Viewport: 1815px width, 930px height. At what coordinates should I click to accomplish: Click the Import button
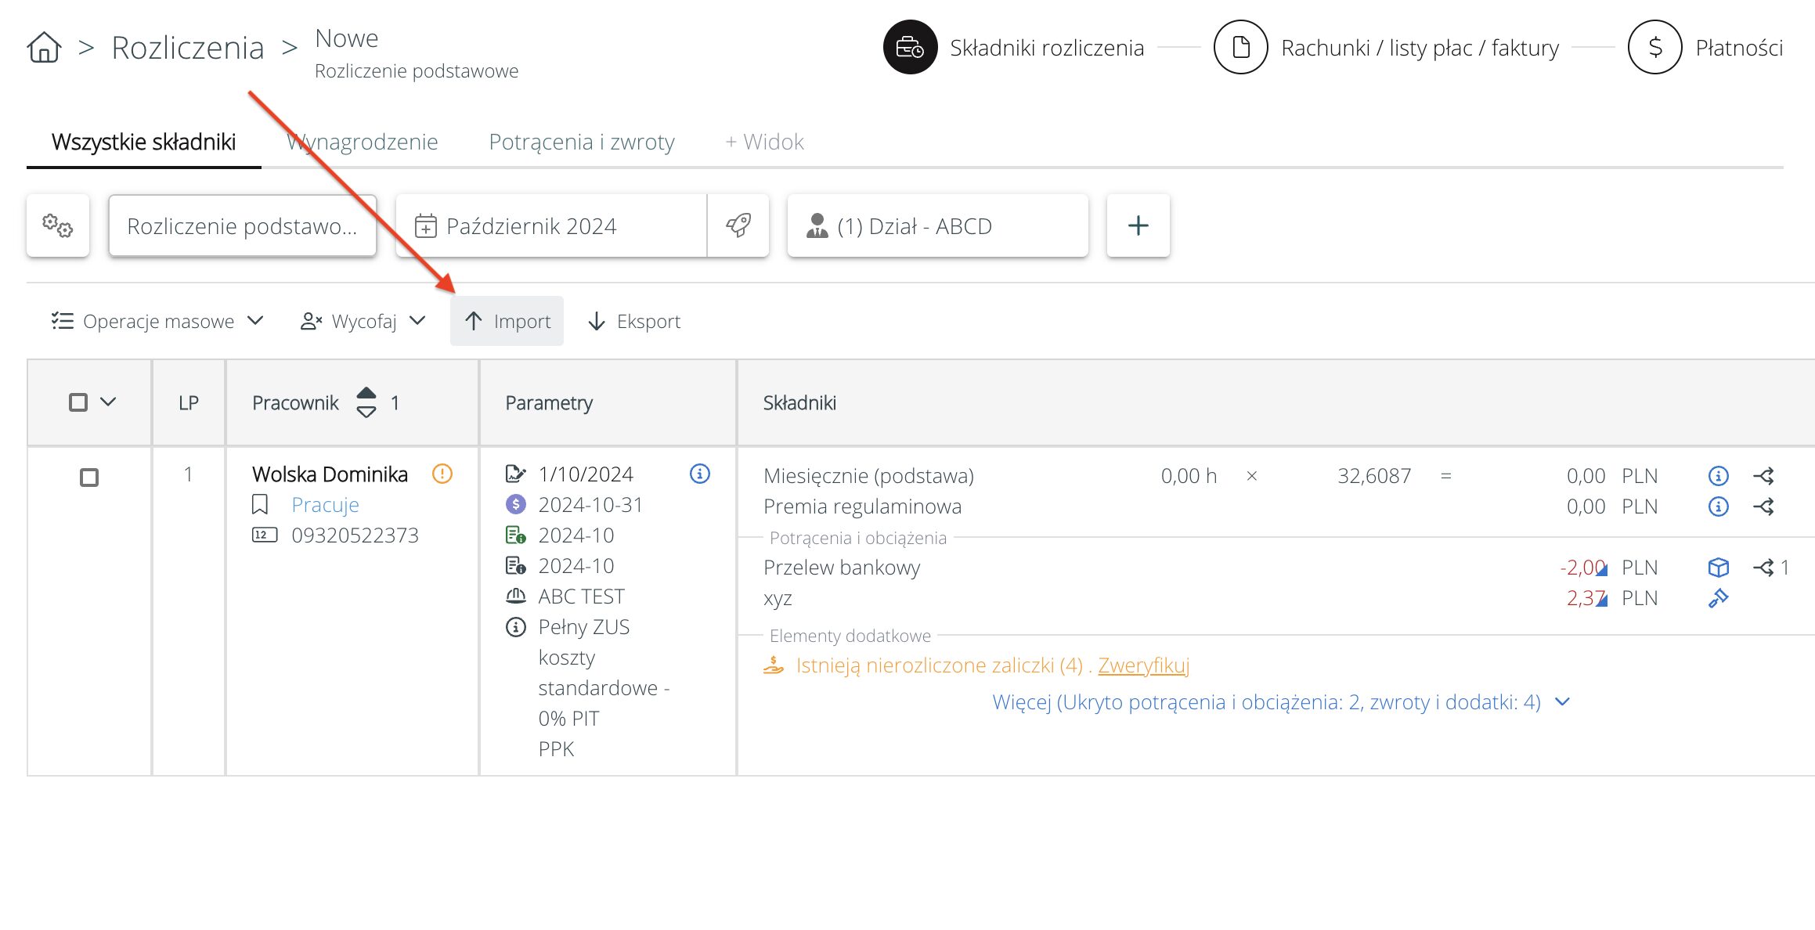[x=507, y=321]
